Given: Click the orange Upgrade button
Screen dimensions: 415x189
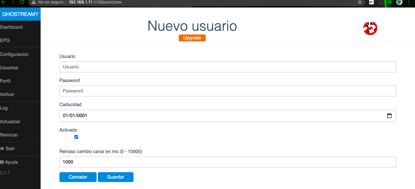Looking at the screenshot, I should tap(192, 38).
